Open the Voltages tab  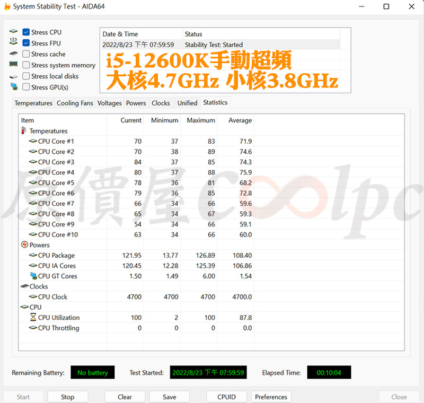(x=110, y=103)
